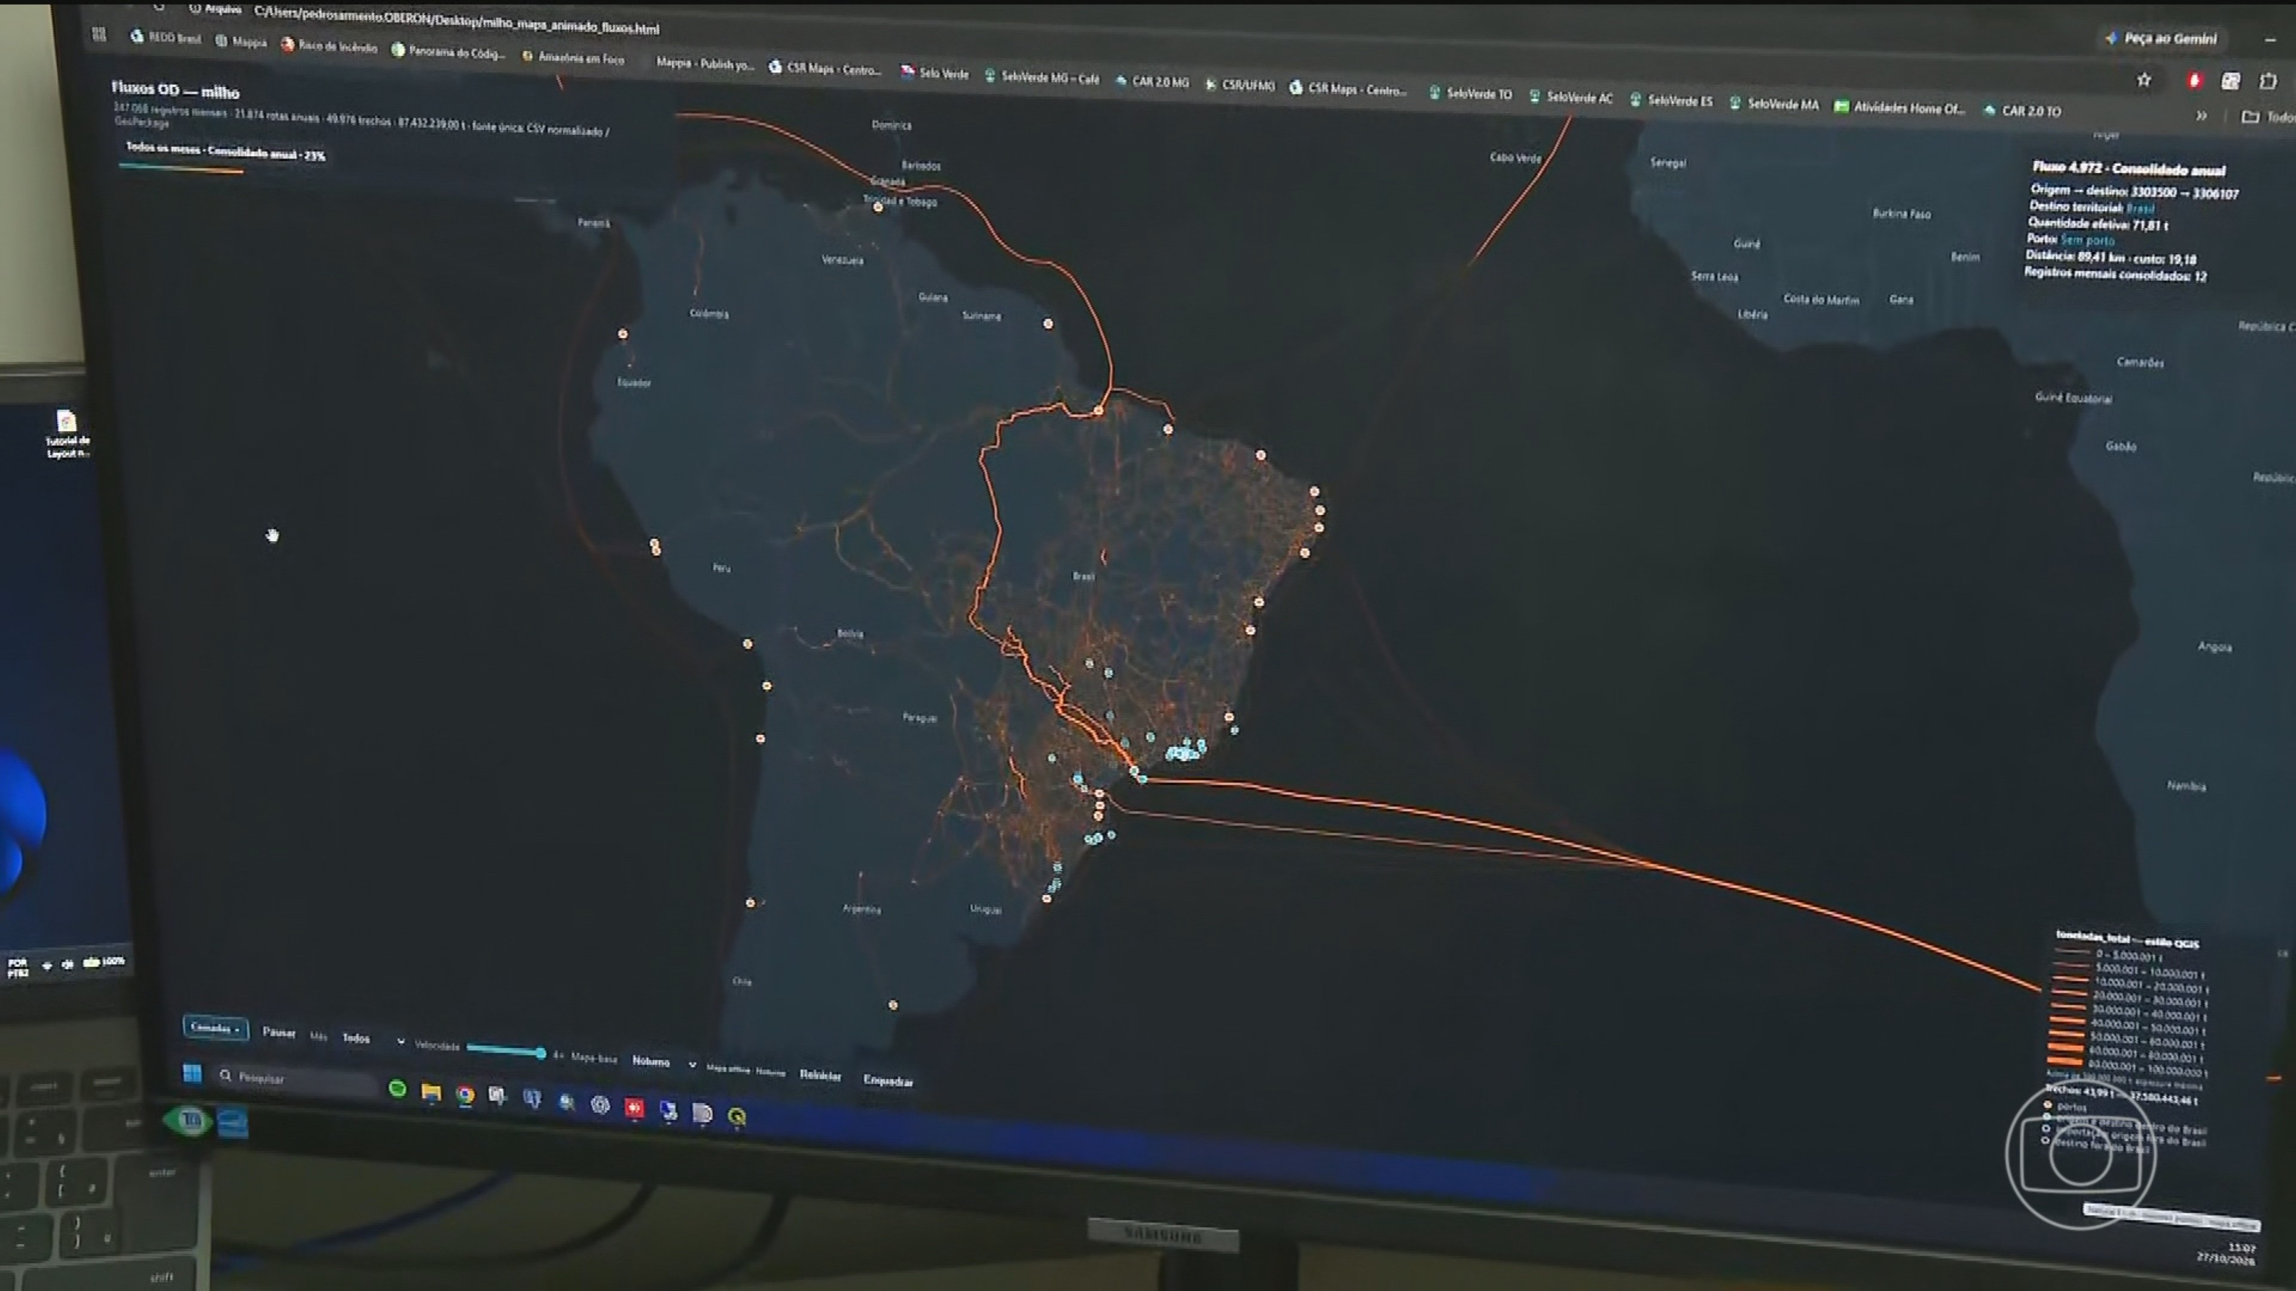Viewport: 2296px width, 1291px height.
Task: Show hidden bookmarks overflow chevron
Action: click(x=2202, y=116)
